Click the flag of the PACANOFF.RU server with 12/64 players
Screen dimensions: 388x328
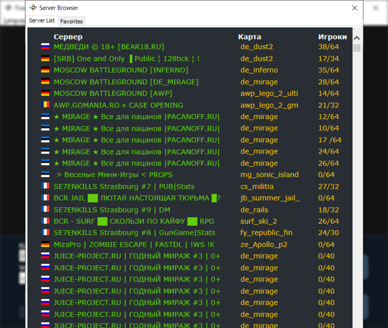click(45, 117)
